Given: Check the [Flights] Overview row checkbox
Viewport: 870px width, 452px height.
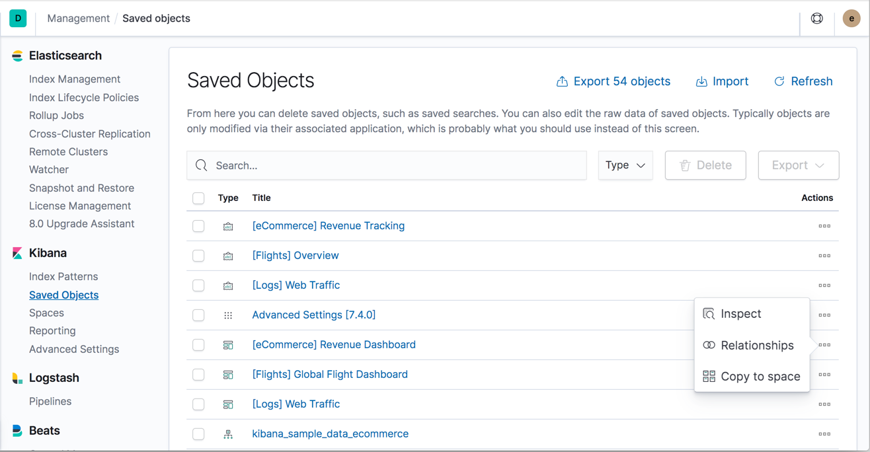Looking at the screenshot, I should coord(198,256).
